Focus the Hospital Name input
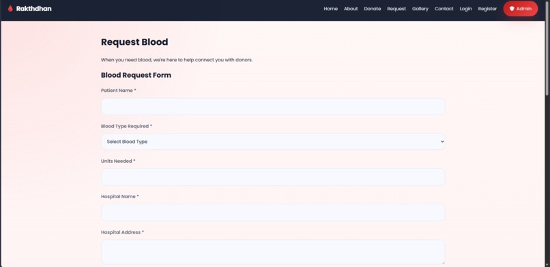Viewport: 550px width, 267px height. tap(273, 213)
